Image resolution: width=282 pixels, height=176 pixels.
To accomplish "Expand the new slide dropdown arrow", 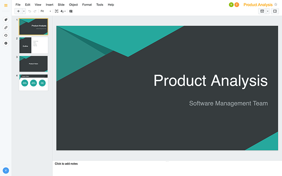I will tap(24, 11).
